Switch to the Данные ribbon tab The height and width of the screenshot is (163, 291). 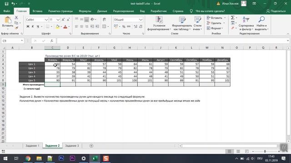(x=102, y=11)
